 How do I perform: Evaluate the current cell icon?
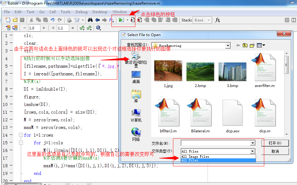click(8, 28)
